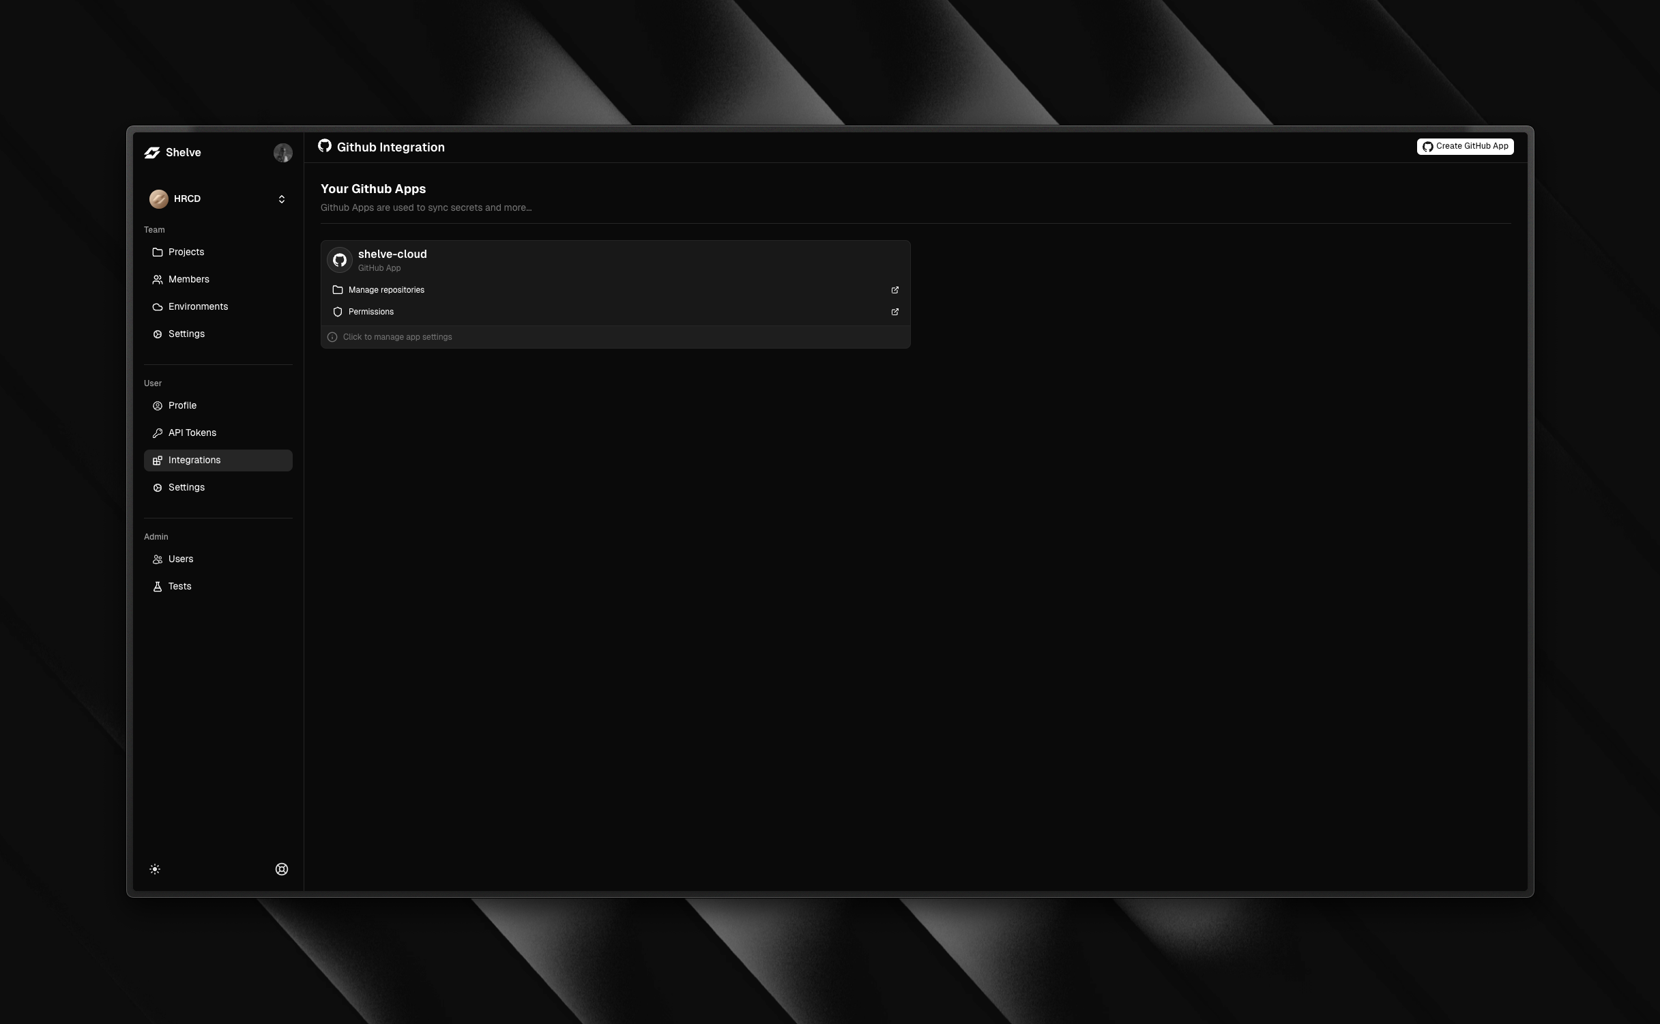
Task: Click to manage app settings
Action: tap(615, 336)
